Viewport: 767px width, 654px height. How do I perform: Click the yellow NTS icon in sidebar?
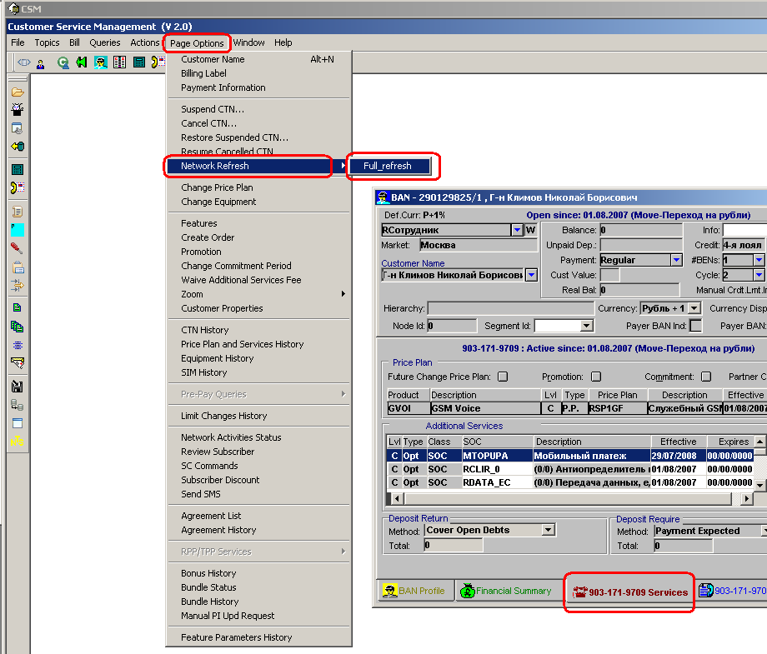point(18,441)
